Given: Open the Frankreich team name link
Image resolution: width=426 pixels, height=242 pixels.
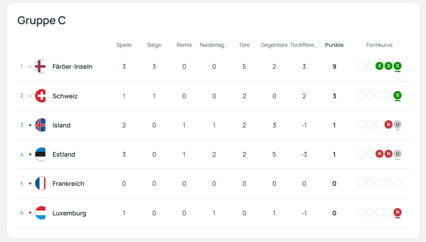Looking at the screenshot, I should point(68,184).
